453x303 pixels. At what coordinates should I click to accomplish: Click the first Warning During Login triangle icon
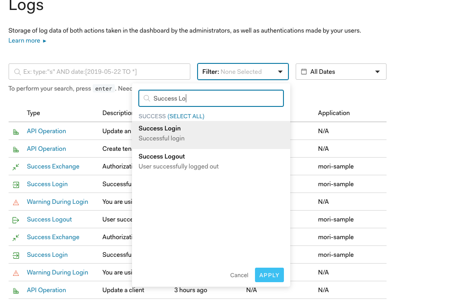coord(16,202)
